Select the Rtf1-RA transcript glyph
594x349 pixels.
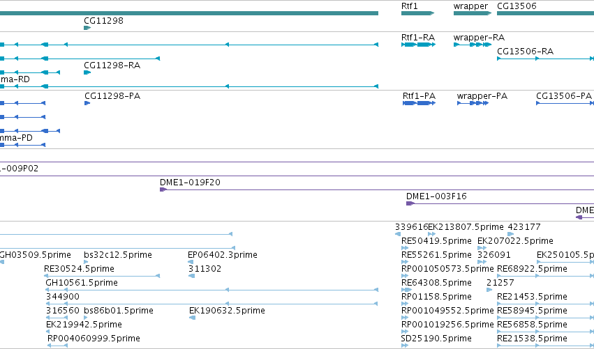(x=419, y=45)
